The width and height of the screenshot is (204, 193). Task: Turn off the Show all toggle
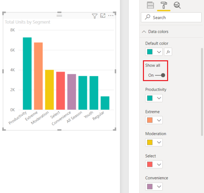coord(160,75)
